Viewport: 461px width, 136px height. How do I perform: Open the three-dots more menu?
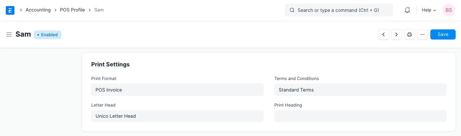422,34
